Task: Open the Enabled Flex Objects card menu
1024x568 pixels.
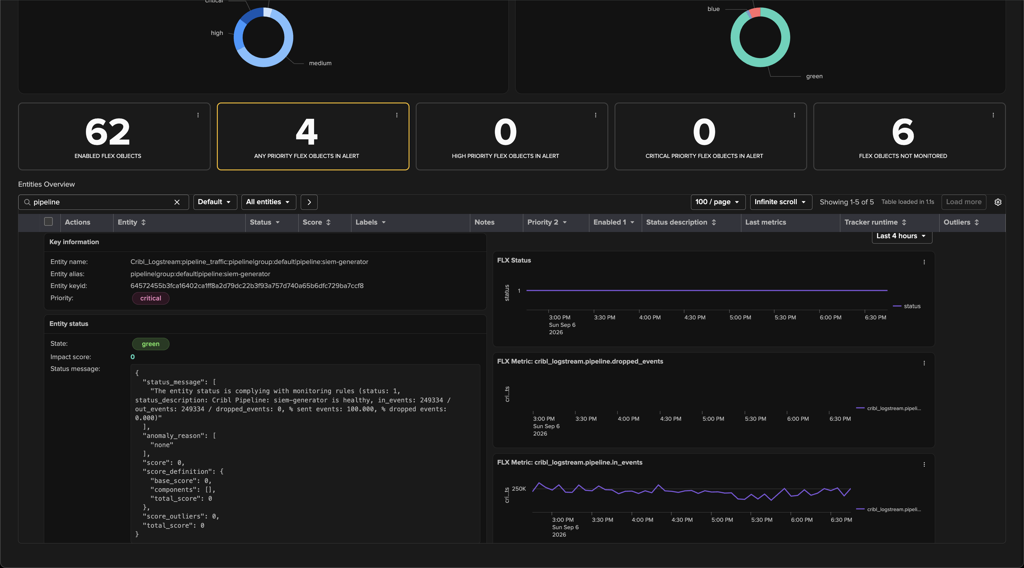Action: 198,115
